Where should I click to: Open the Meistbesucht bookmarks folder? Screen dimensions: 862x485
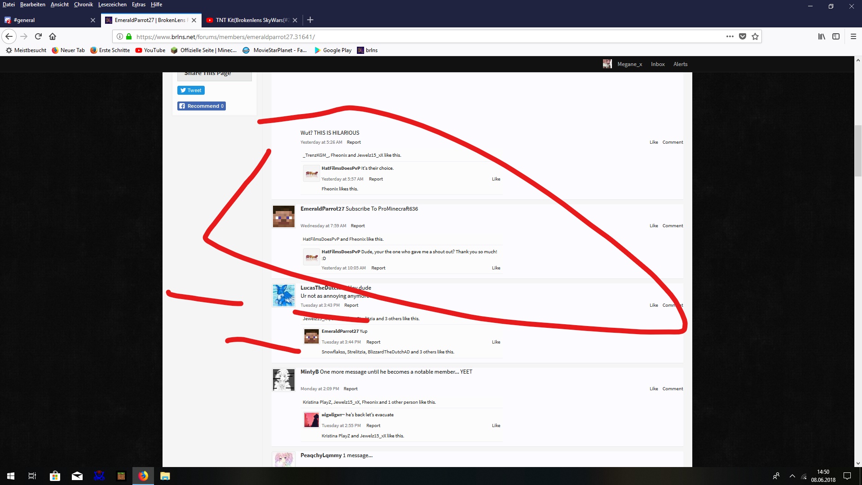click(x=26, y=50)
